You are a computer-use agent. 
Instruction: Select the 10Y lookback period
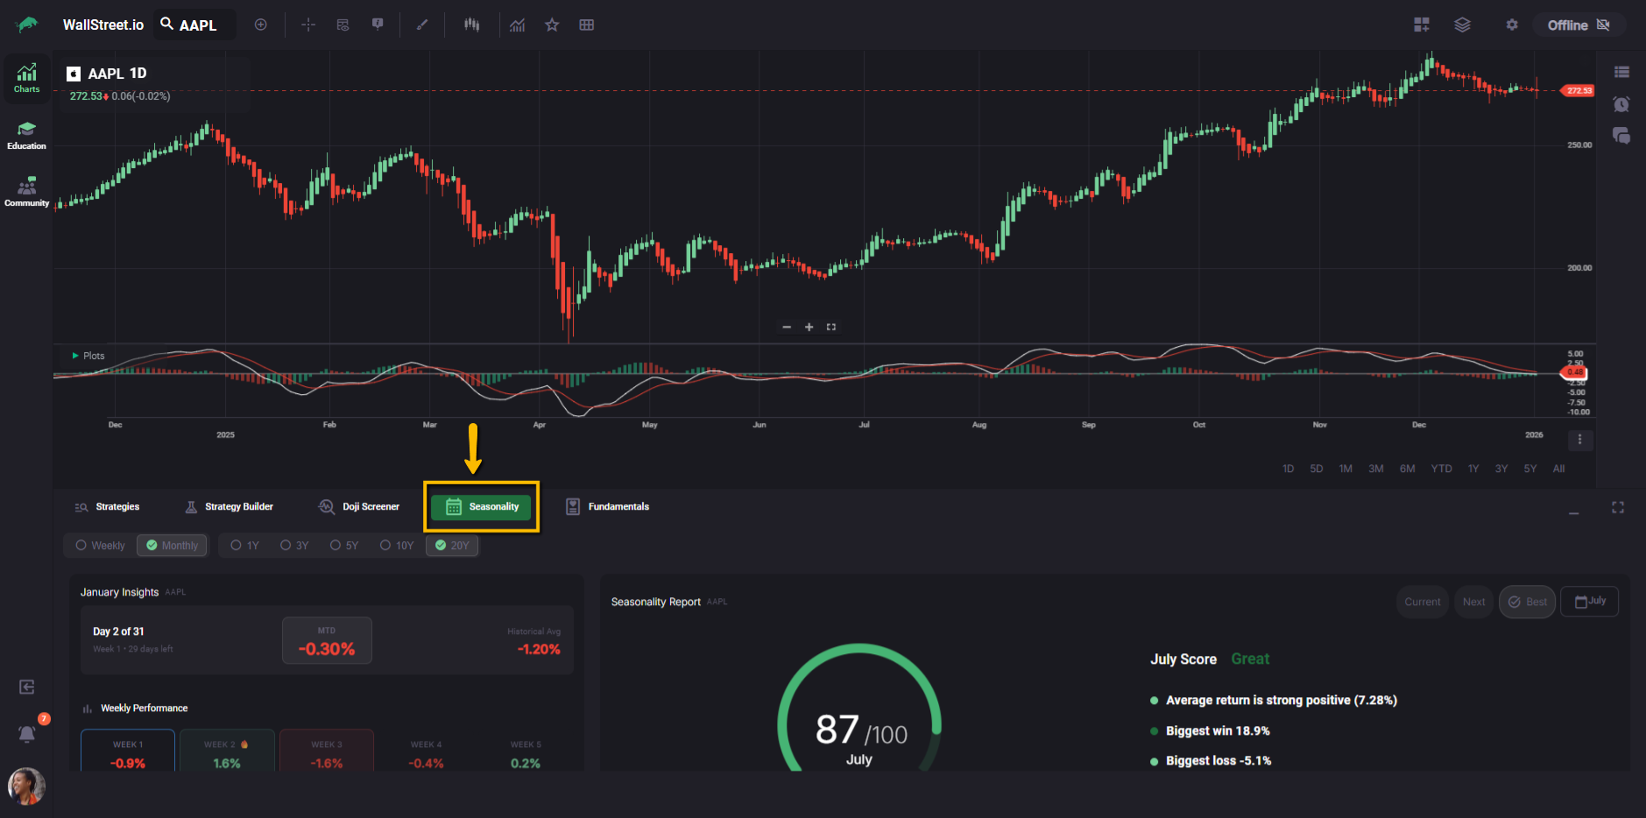(397, 546)
